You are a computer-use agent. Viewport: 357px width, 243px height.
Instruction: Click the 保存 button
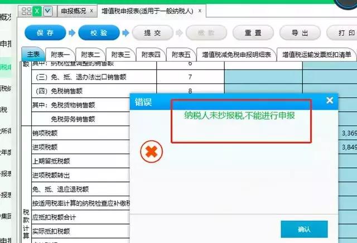coord(45,33)
